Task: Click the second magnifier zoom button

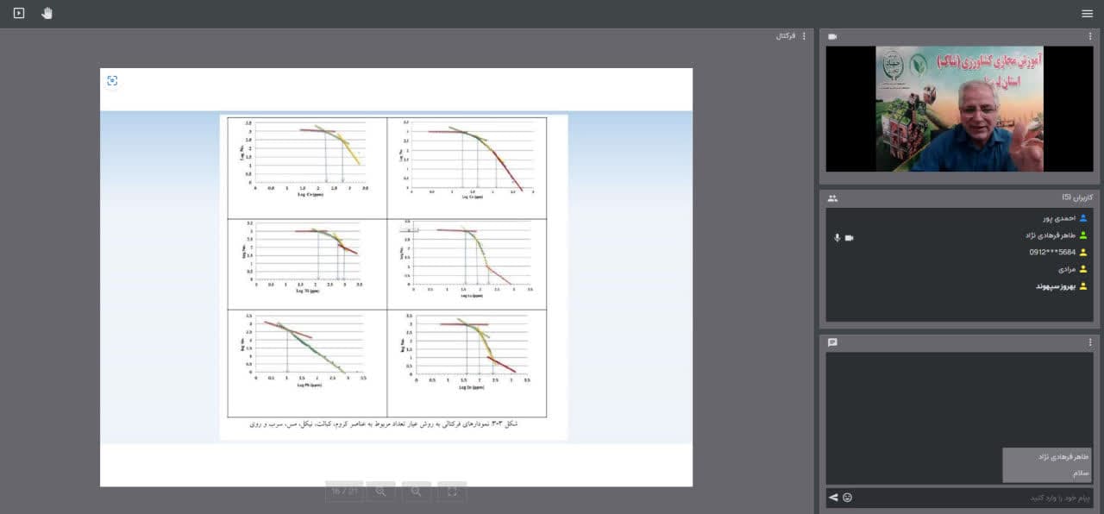Action: click(416, 492)
